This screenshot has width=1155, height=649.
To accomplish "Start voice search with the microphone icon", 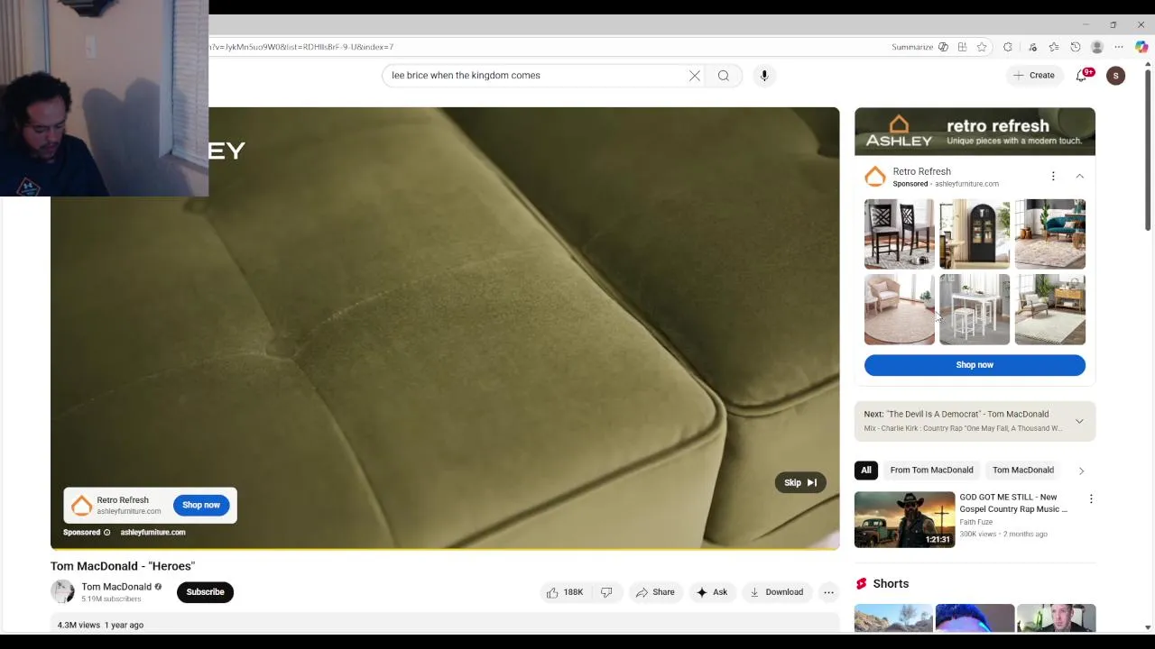I will click(x=764, y=76).
